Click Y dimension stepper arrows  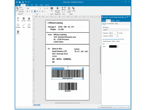tap(117, 36)
